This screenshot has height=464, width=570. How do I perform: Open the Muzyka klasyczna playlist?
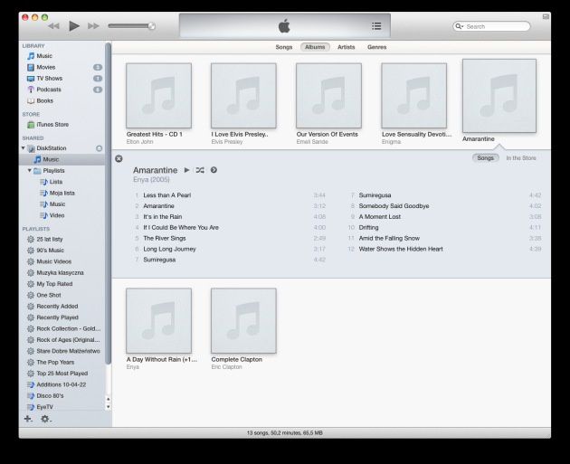[x=60, y=273]
